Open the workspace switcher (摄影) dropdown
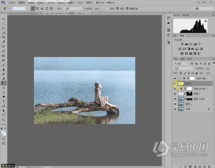Image resolution: width=215 pixels, height=168 pixels. (x=204, y=9)
